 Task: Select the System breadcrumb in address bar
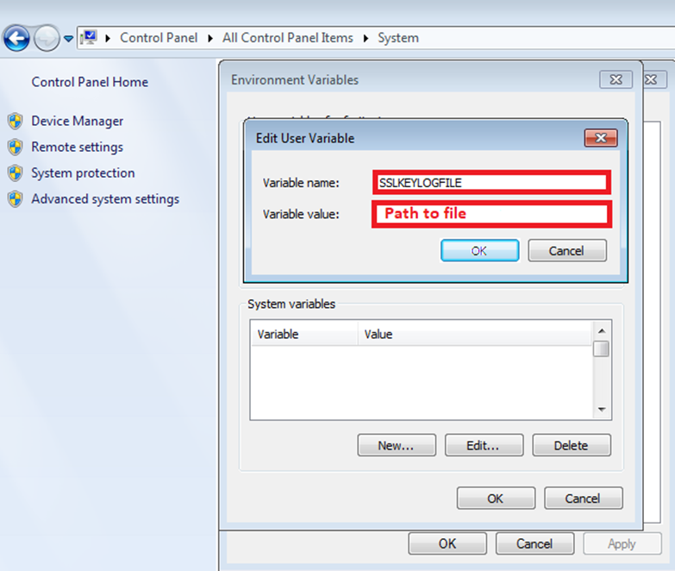click(x=398, y=38)
